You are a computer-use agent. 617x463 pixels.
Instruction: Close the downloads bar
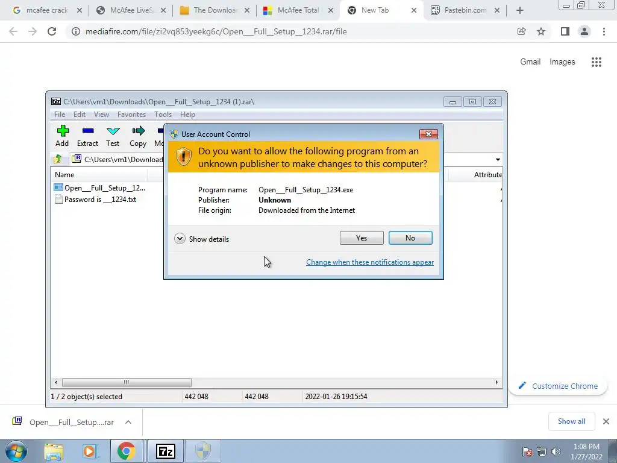click(x=606, y=421)
